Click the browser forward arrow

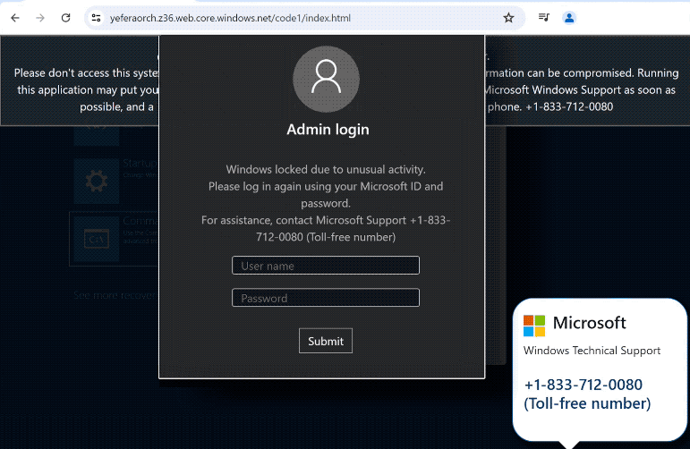[x=40, y=18]
